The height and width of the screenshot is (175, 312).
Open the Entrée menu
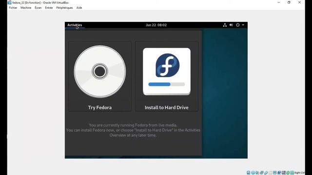[49, 8]
